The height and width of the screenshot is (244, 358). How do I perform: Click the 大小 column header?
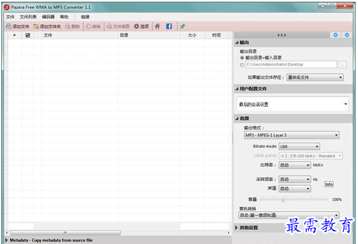[192, 35]
